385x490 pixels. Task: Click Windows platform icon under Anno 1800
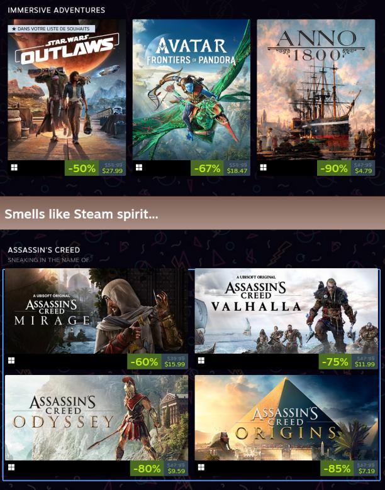tap(263, 168)
